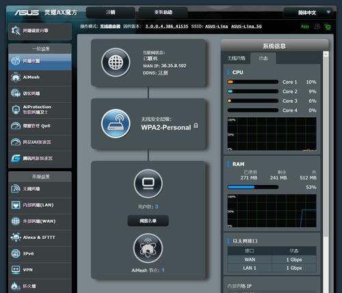The width and height of the screenshot is (342, 293).
Task: Click the lock icon beside WPA2-Personal
Action: [196, 126]
